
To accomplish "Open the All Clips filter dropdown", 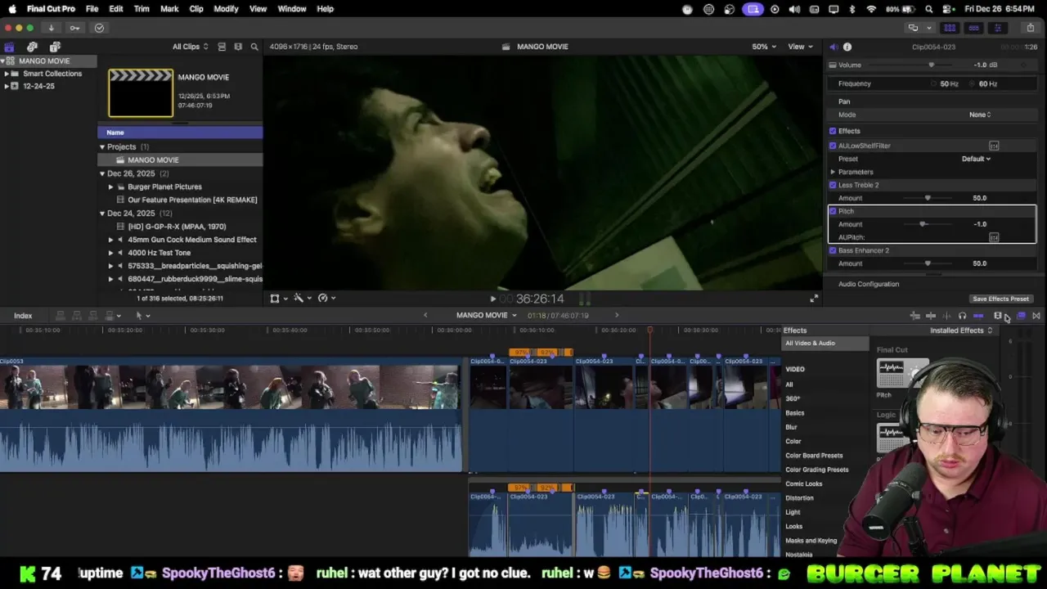I will tap(190, 47).
